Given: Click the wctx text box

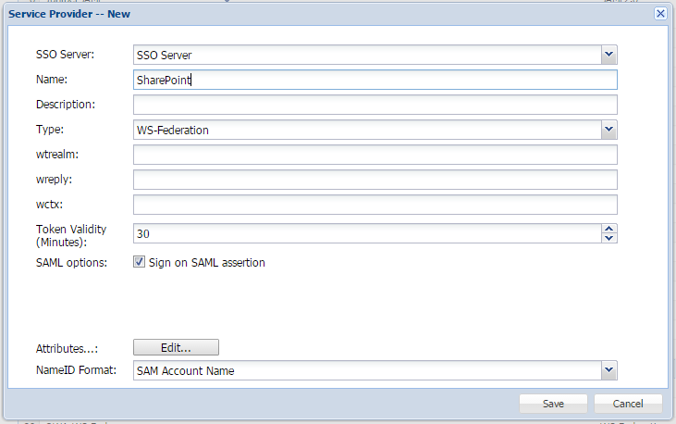Looking at the screenshot, I should [x=375, y=205].
